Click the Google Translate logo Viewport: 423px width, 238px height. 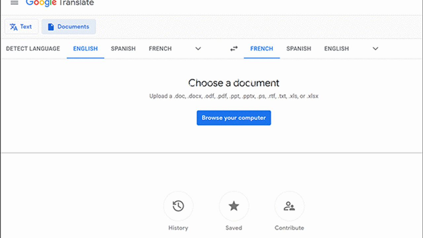click(x=60, y=3)
